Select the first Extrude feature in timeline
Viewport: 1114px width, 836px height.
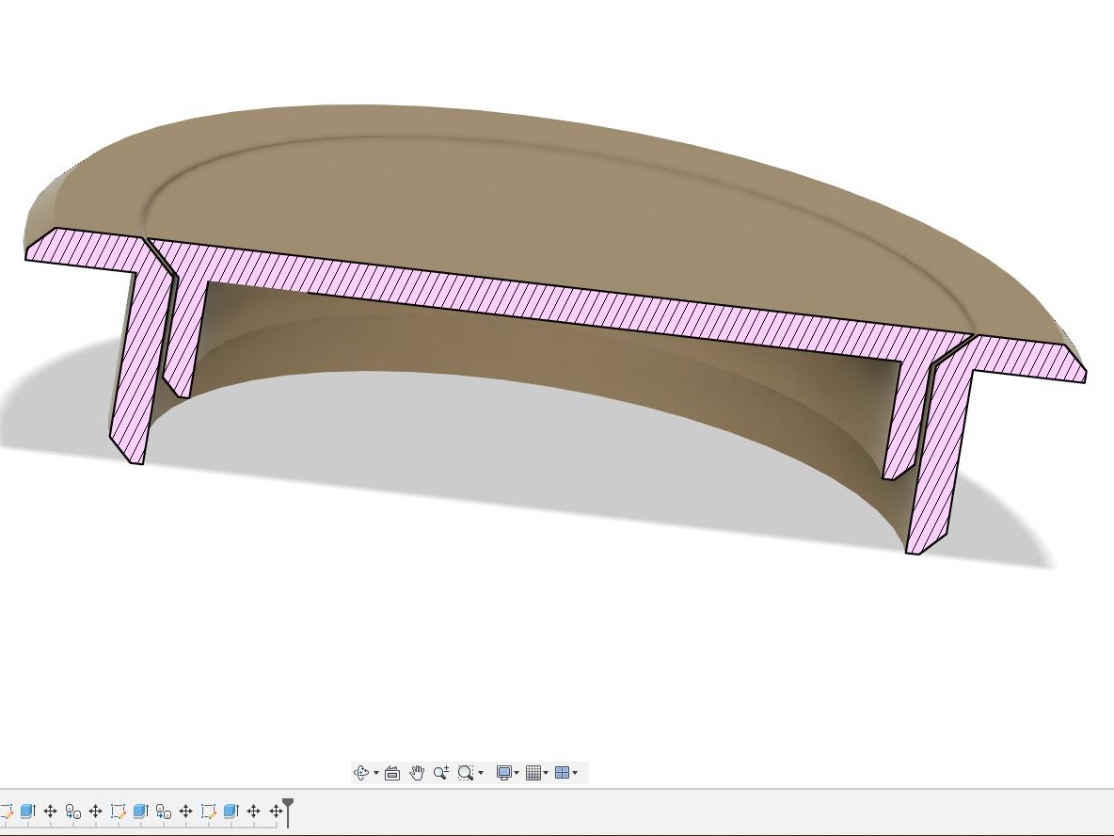coord(27,812)
